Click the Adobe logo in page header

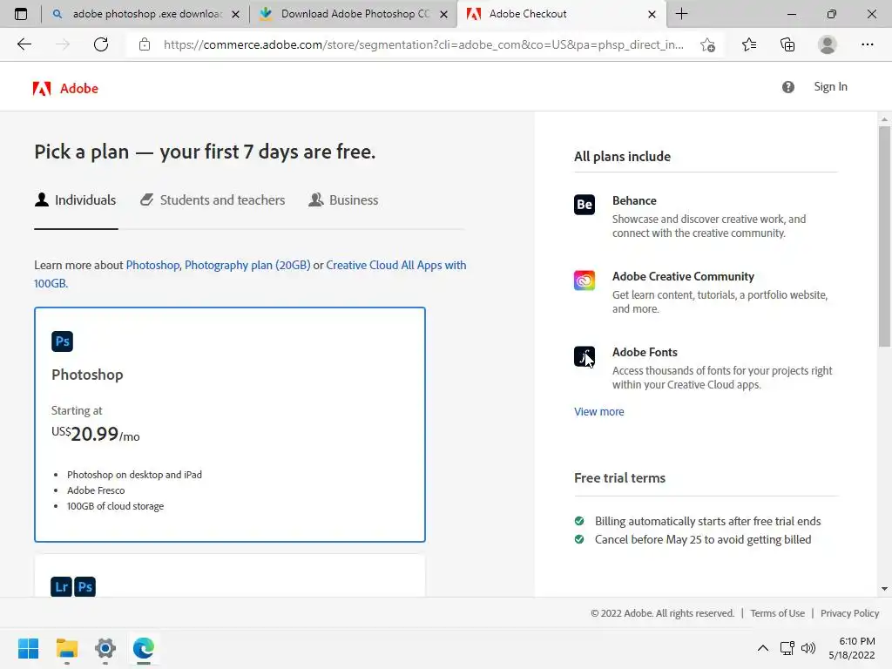[x=65, y=88]
